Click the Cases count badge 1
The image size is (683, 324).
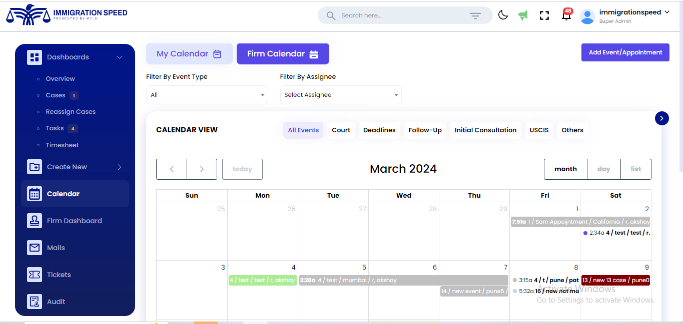pyautogui.click(x=74, y=95)
